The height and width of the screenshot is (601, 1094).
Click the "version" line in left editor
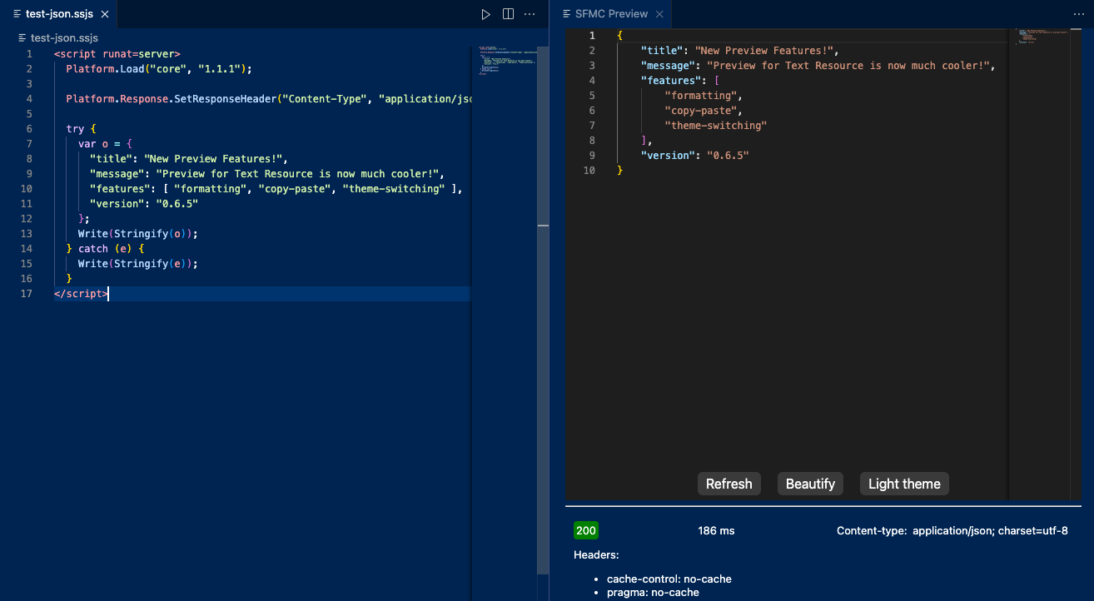click(144, 204)
